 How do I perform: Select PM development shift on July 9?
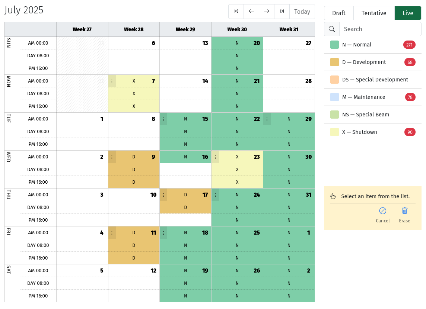134,182
